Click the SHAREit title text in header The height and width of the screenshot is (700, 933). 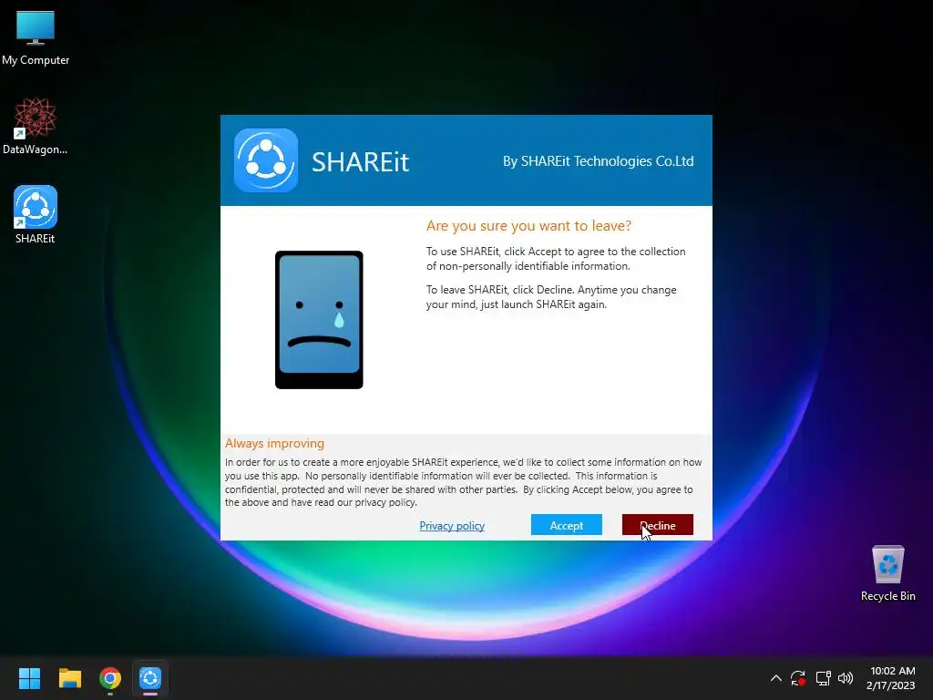click(x=361, y=162)
